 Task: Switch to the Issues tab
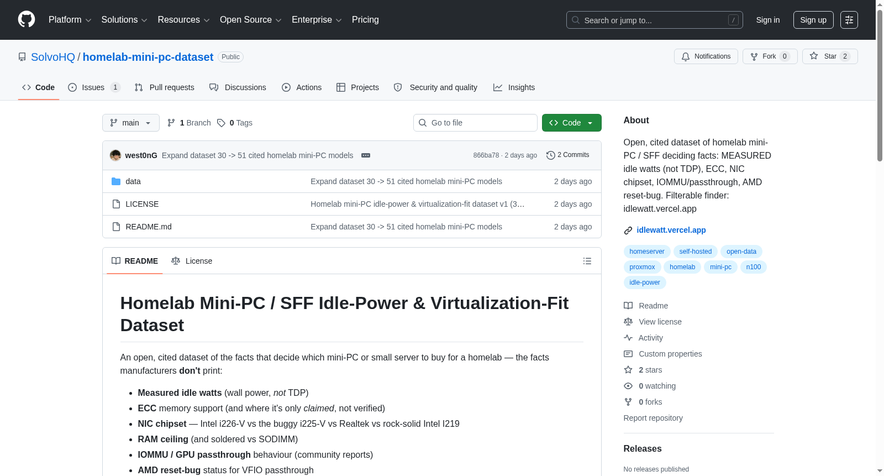(x=94, y=87)
